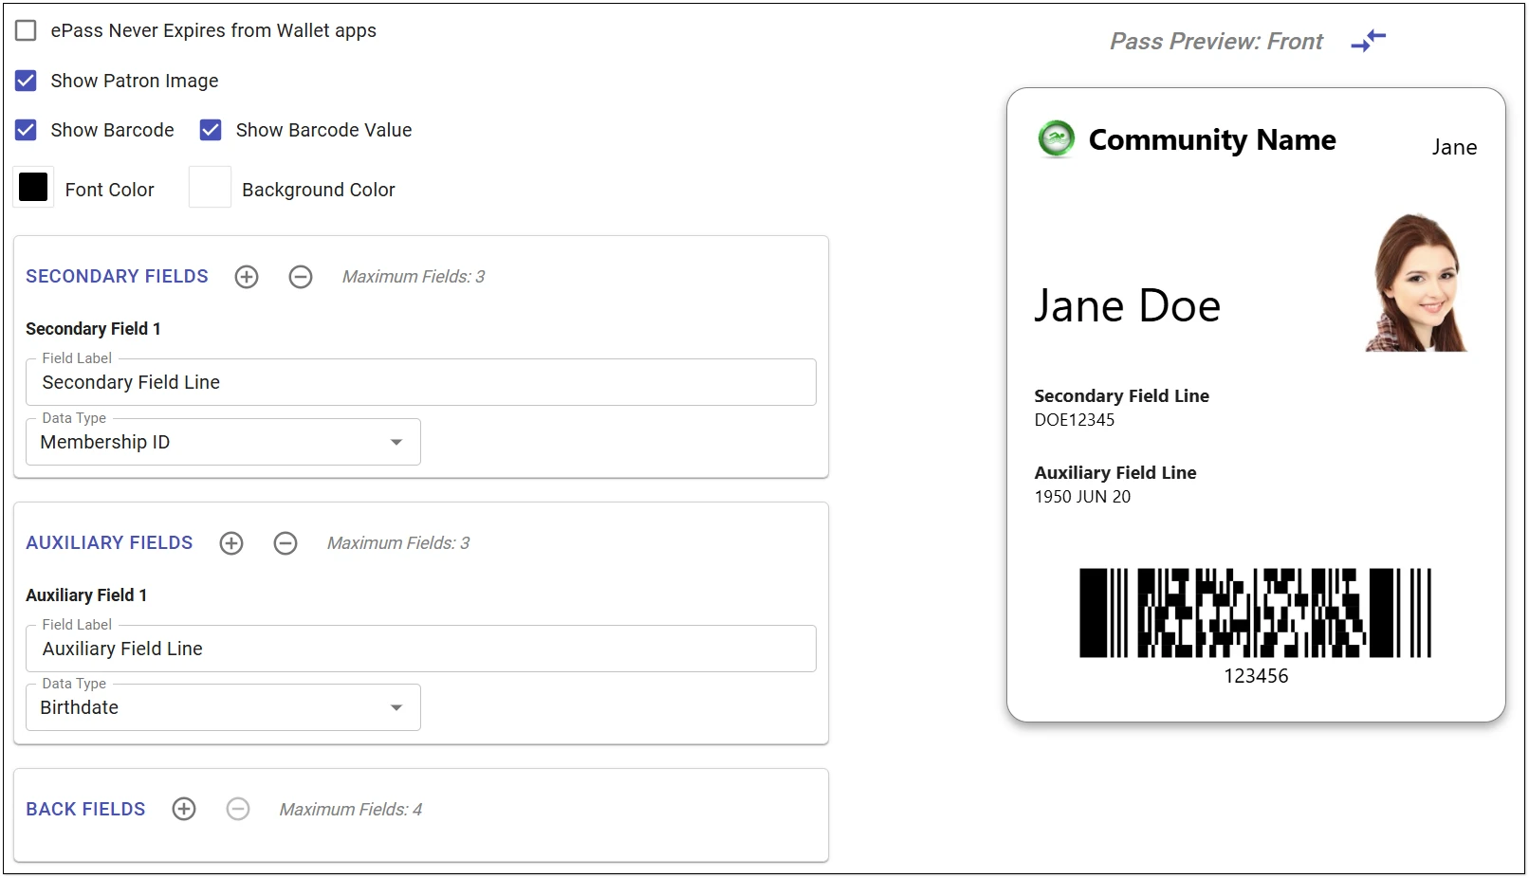1529x878 pixels.
Task: Open the Membership ID data type dropdown
Action: pyautogui.click(x=223, y=443)
